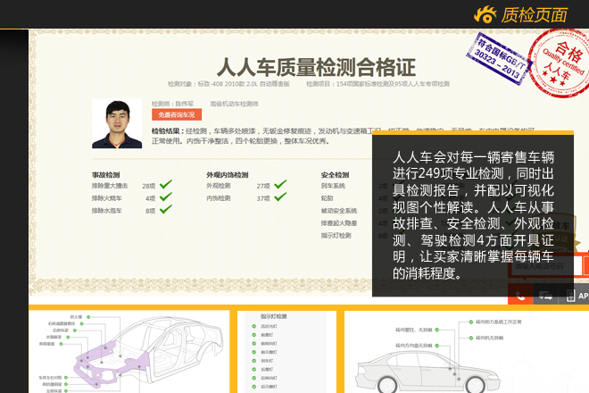Click the 刹车系统 row label
This screenshot has width=589, height=393.
click(333, 186)
